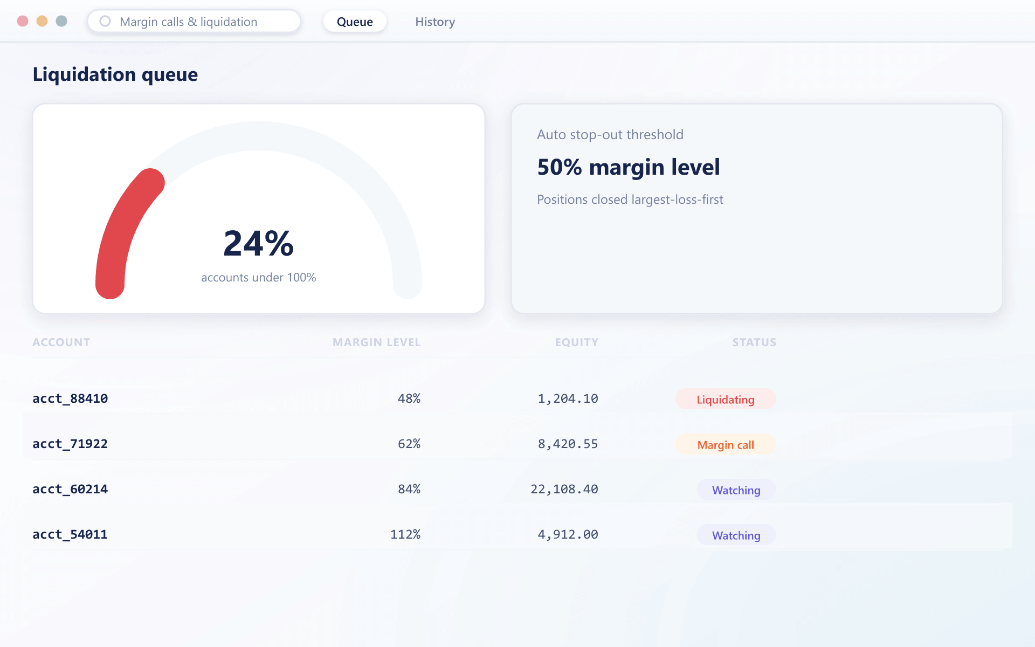Screen dimensions: 1035x647
Task: Sort by the STATUS column header
Action: pos(754,342)
